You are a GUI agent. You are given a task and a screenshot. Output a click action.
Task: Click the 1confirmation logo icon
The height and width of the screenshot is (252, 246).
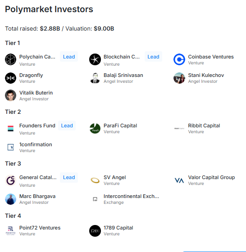(11, 147)
